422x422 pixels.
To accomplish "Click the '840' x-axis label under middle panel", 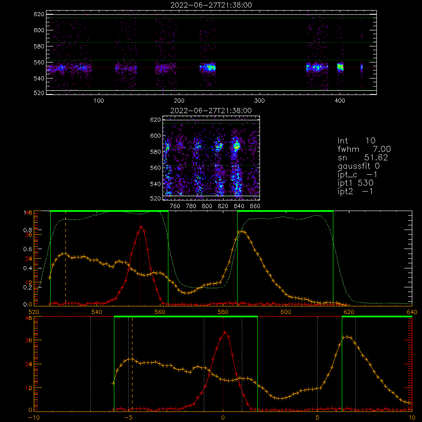I will point(239,206).
